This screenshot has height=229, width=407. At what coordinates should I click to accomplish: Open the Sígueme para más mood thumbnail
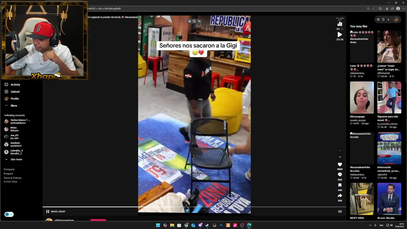click(389, 98)
